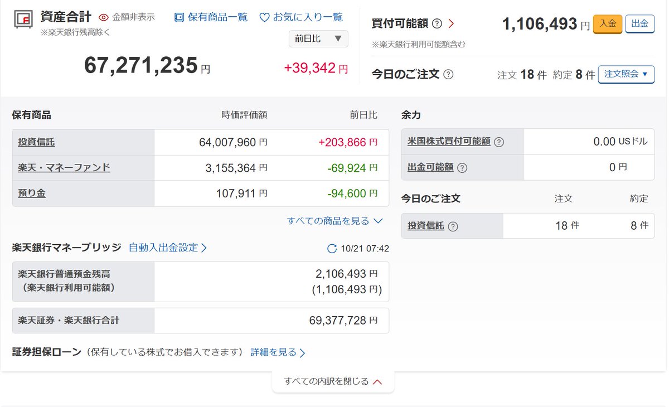Click refresh icon beside 10/21 07:42

click(332, 249)
